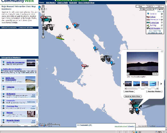
Task: Click the Surfing legend icon
Action: pos(148,25)
